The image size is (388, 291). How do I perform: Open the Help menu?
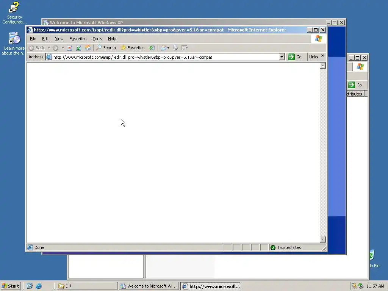tap(112, 39)
